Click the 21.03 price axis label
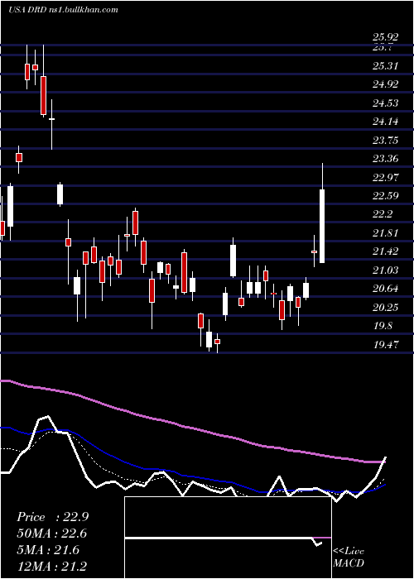 point(386,270)
